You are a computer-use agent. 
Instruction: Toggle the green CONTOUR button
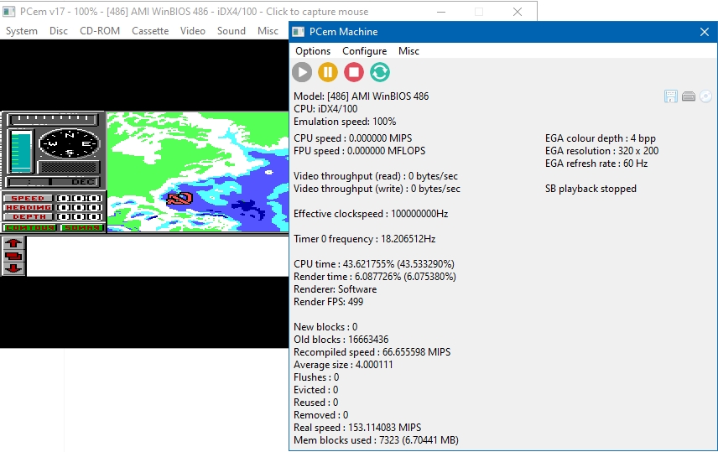(30, 227)
